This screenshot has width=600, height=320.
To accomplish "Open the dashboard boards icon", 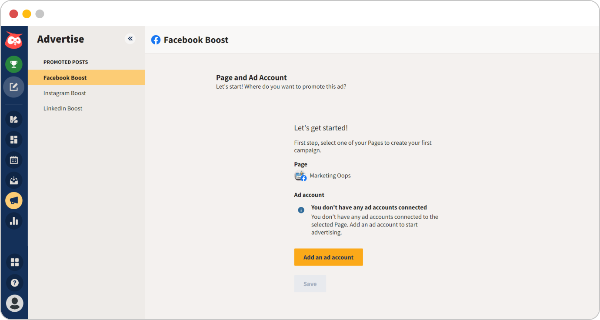I will pos(14,140).
